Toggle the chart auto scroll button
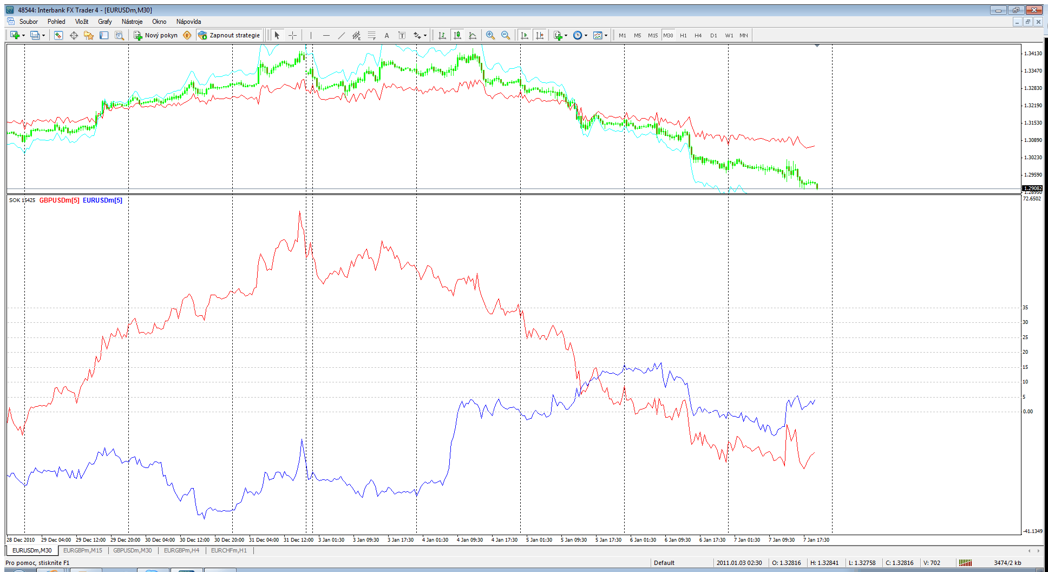This screenshot has height=572, width=1048. [524, 35]
